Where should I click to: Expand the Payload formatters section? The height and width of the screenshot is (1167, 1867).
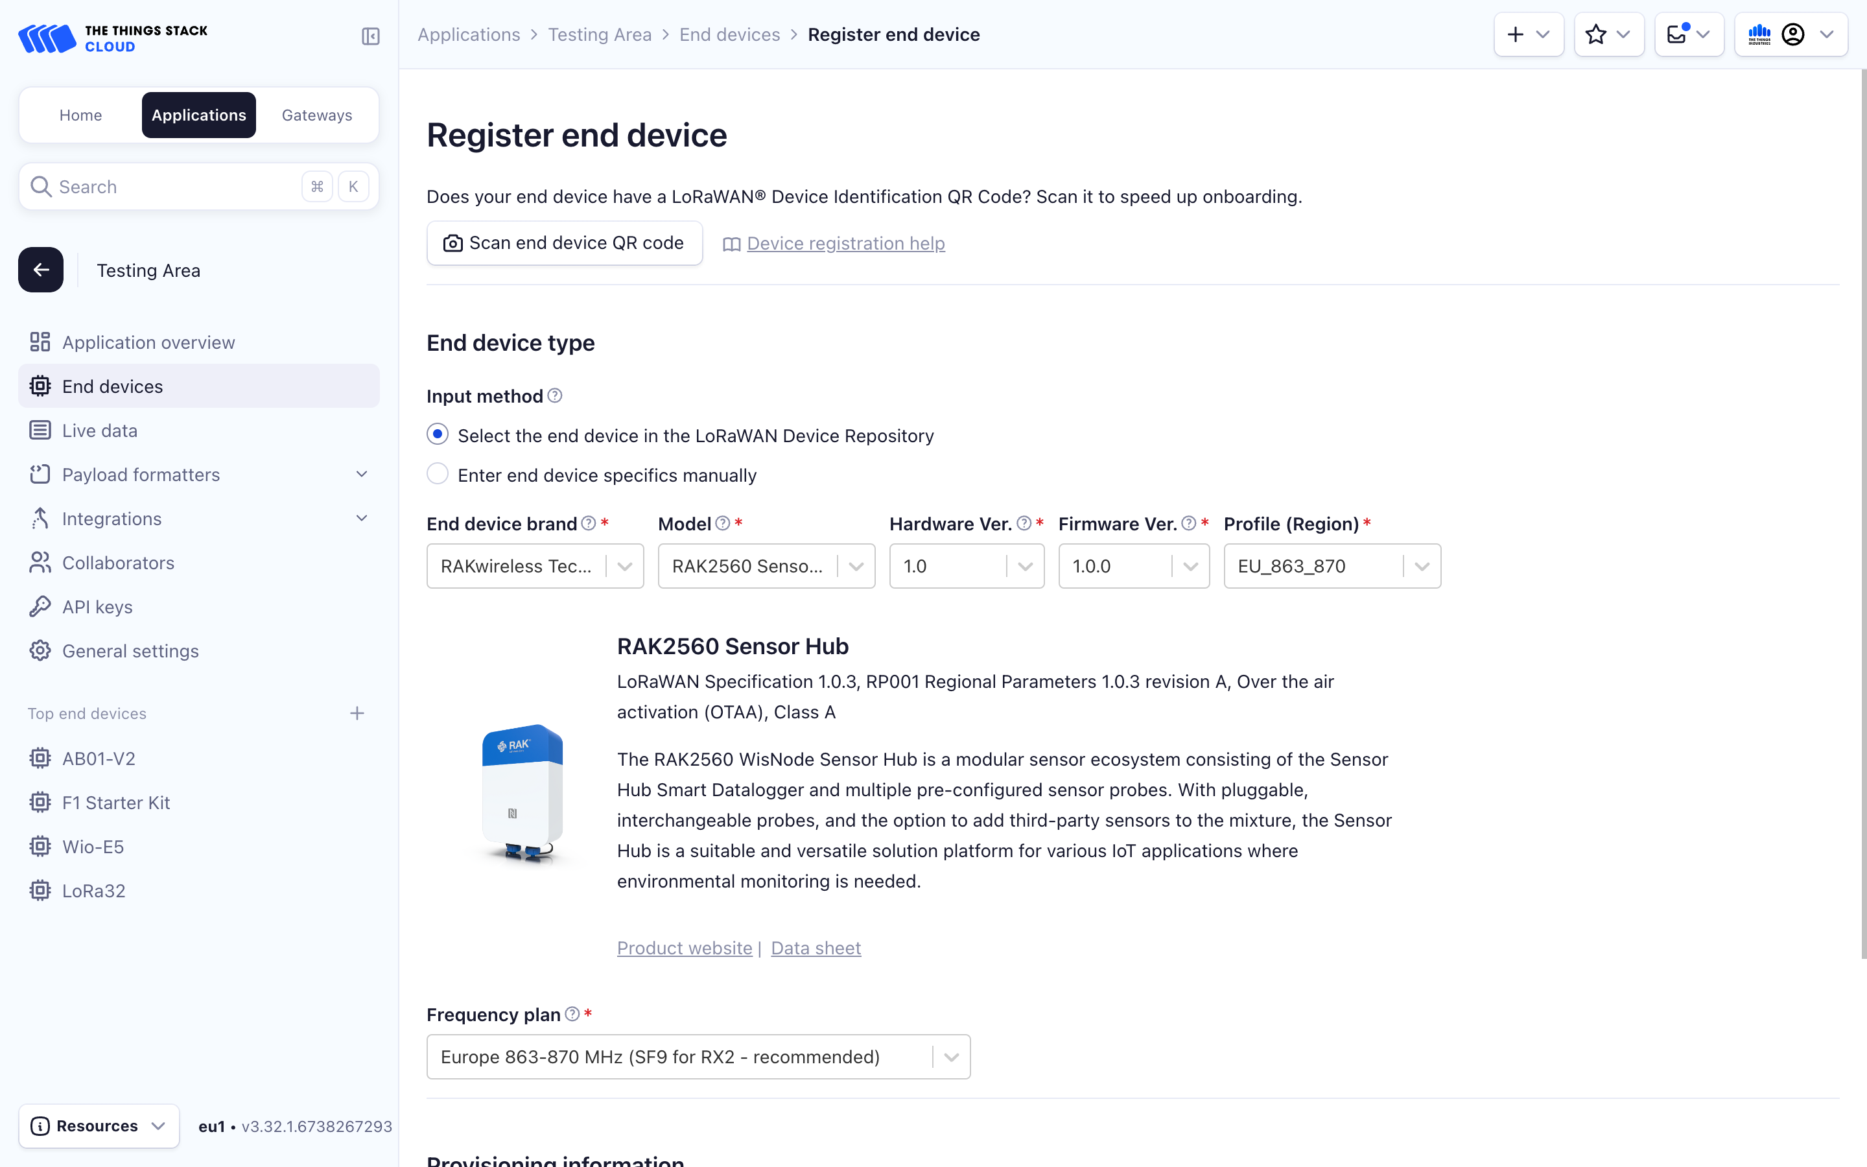click(x=141, y=475)
